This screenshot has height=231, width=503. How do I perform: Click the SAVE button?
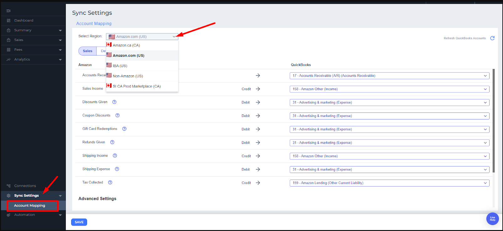point(79,222)
